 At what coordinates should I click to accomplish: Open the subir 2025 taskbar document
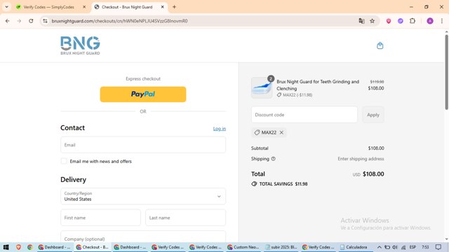[x=281, y=247]
